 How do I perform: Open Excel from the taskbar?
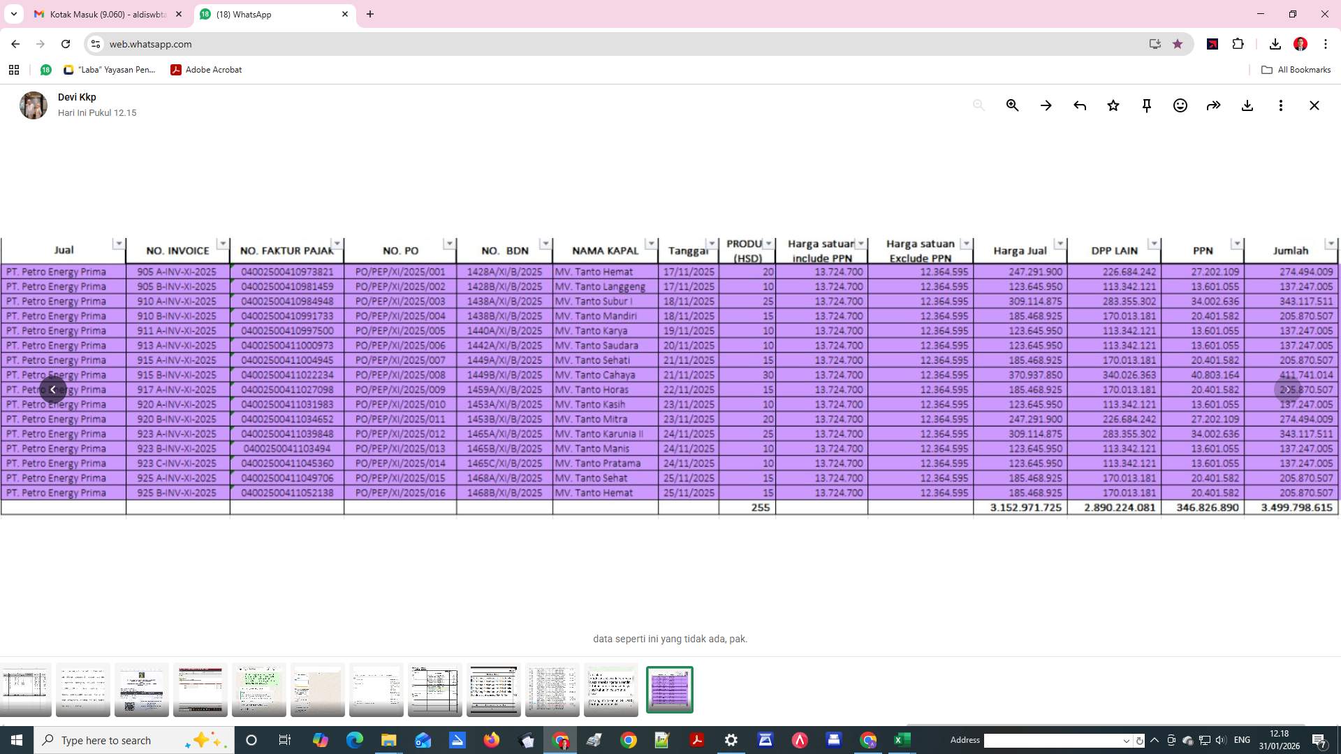tap(902, 739)
